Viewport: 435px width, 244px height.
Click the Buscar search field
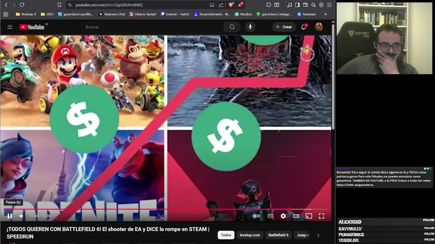click(152, 27)
